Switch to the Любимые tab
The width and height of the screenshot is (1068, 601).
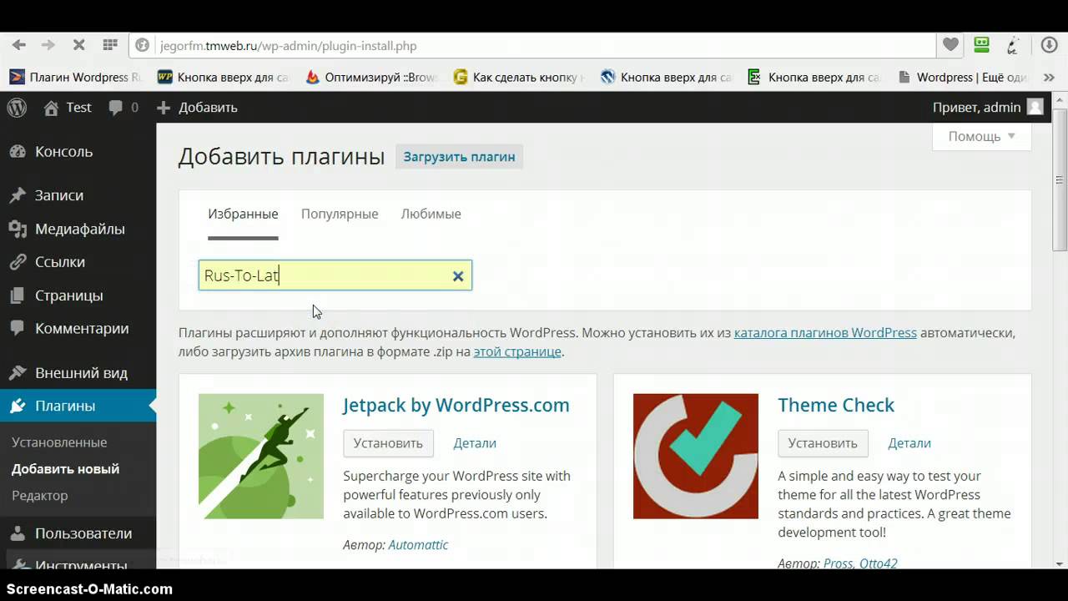[x=431, y=214]
